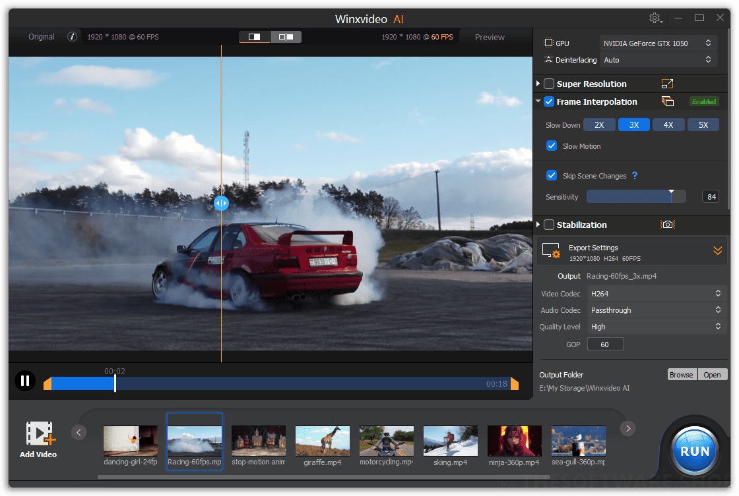Adjust the Sensitivity slider
The image size is (739, 496).
point(636,197)
